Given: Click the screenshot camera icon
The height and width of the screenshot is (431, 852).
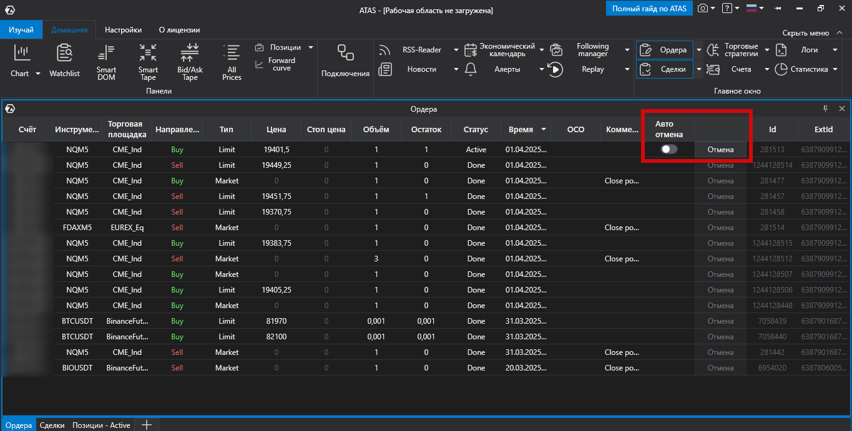Looking at the screenshot, I should point(703,9).
